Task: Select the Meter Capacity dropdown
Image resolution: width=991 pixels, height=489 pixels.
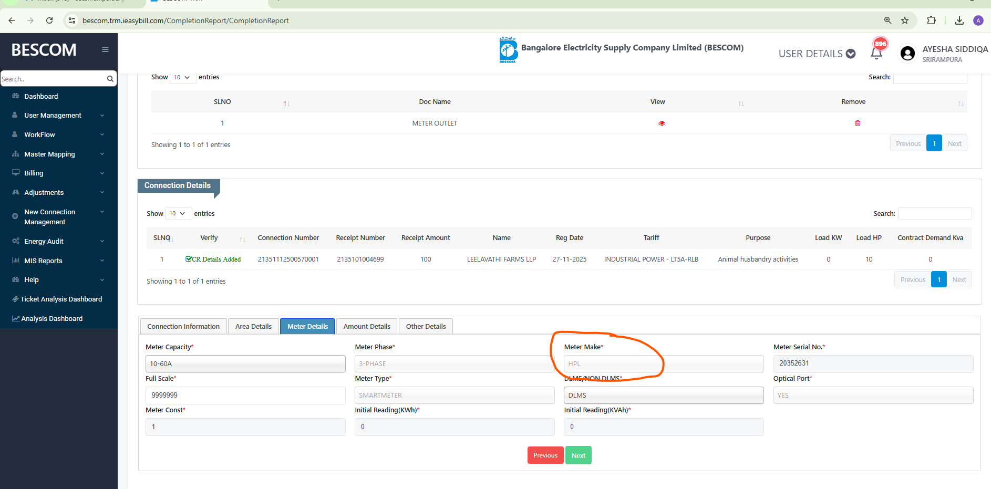Action: (x=245, y=363)
